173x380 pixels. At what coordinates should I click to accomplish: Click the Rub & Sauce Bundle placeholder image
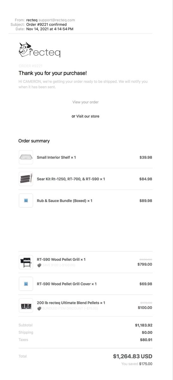(x=26, y=200)
